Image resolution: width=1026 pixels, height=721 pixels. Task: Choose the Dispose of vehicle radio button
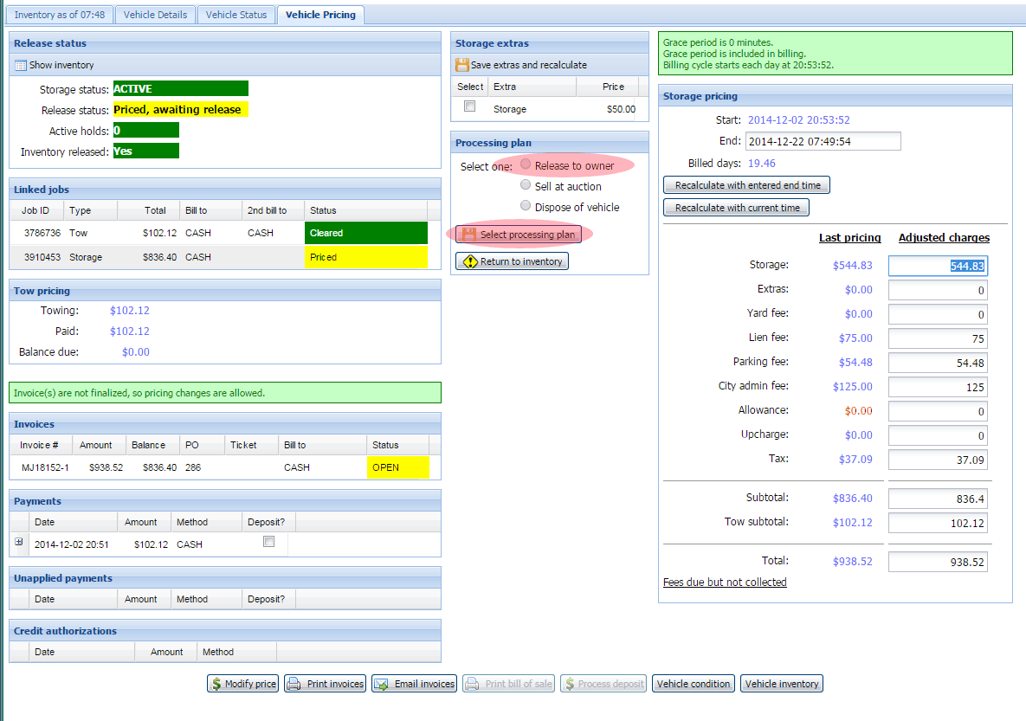(x=526, y=206)
